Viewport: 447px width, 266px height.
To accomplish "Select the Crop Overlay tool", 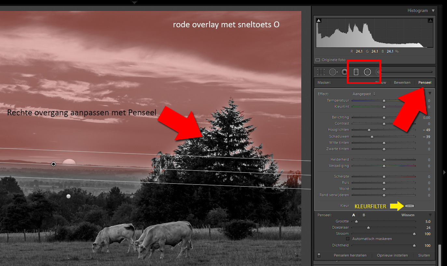I will pyautogui.click(x=321, y=72).
